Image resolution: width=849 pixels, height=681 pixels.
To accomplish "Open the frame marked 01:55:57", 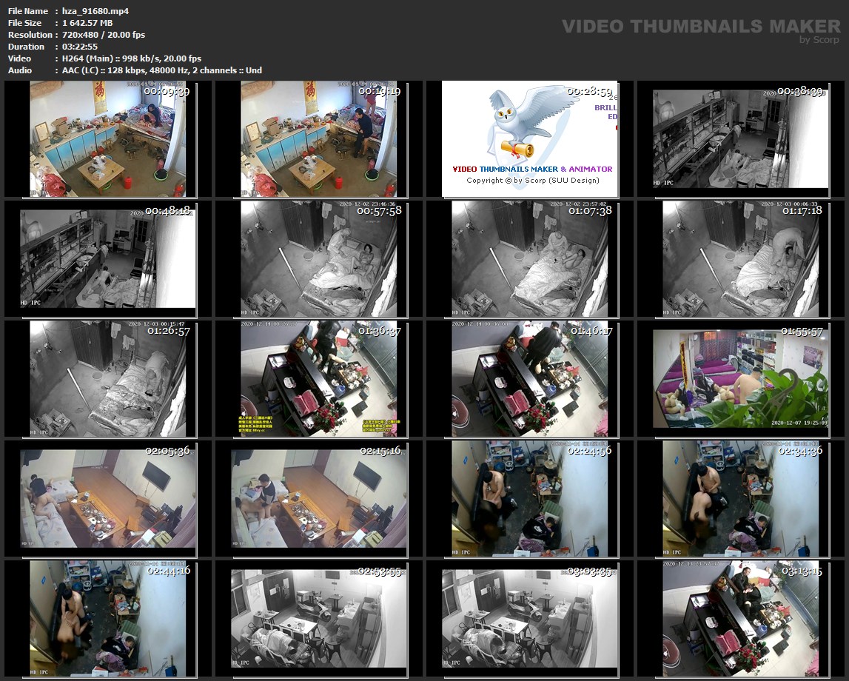I will [741, 378].
